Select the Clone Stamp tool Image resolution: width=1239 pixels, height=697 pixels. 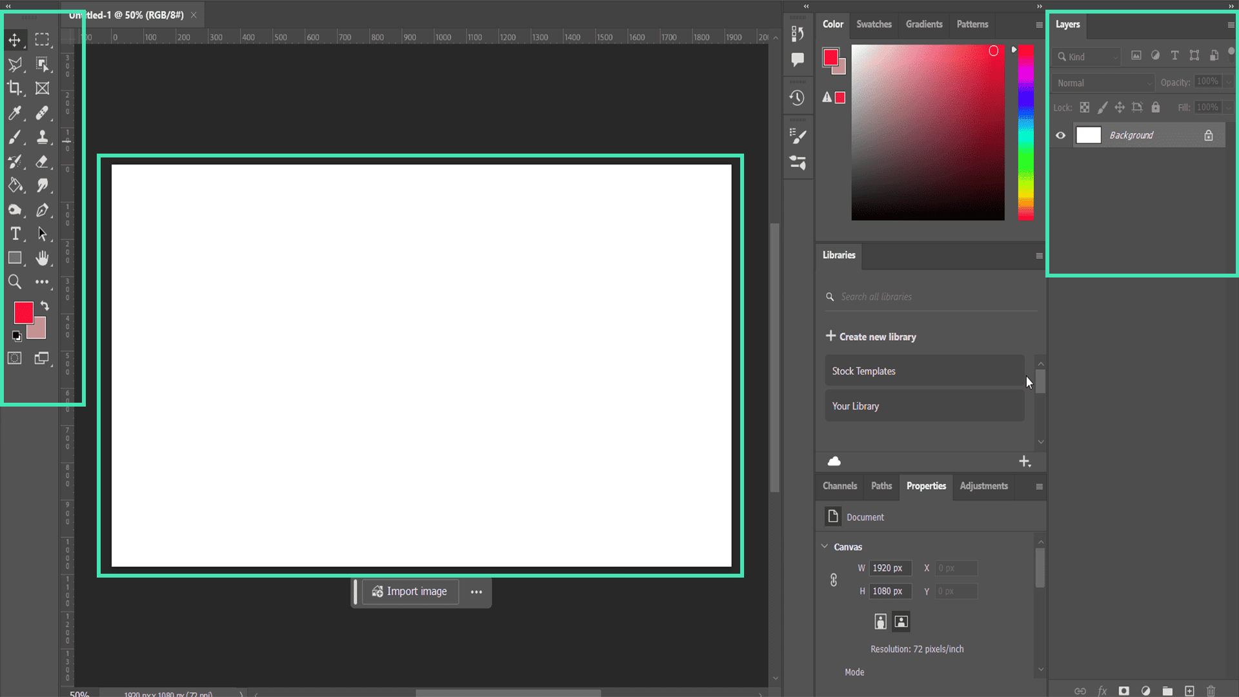[42, 137]
